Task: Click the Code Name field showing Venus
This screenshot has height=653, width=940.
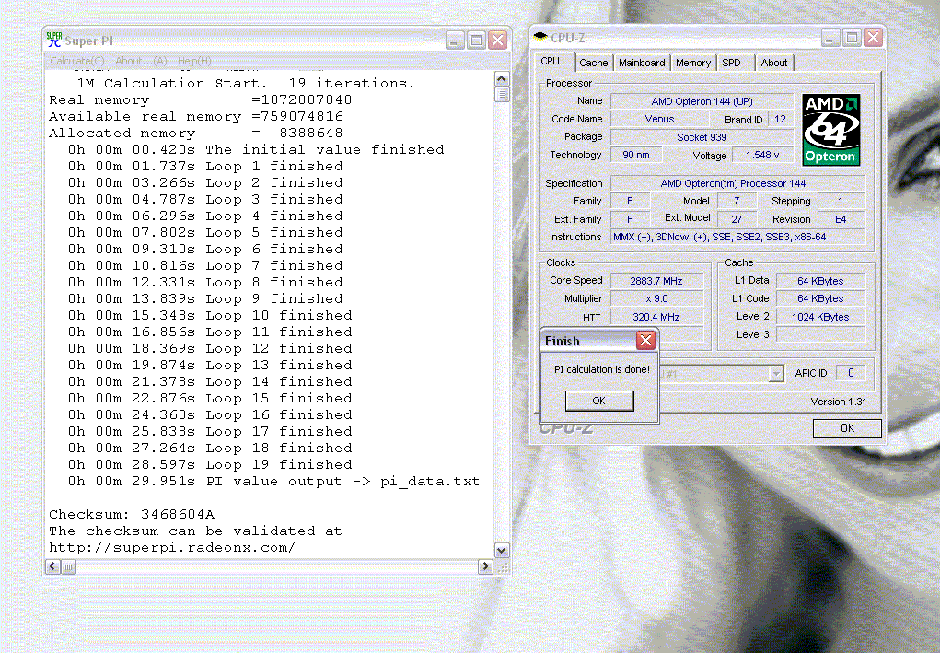Action: [659, 119]
